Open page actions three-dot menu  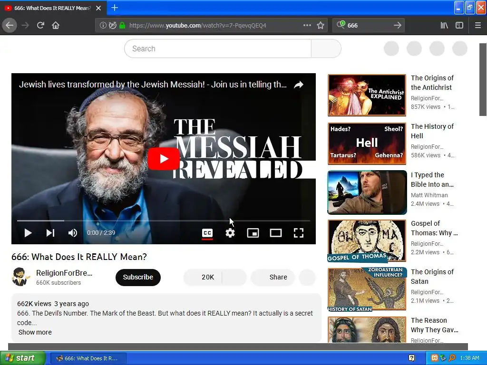tap(307, 25)
